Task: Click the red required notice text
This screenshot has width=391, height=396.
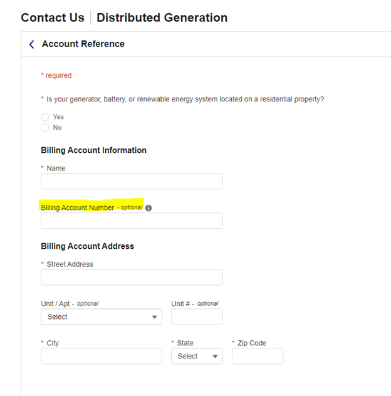Action: click(56, 76)
